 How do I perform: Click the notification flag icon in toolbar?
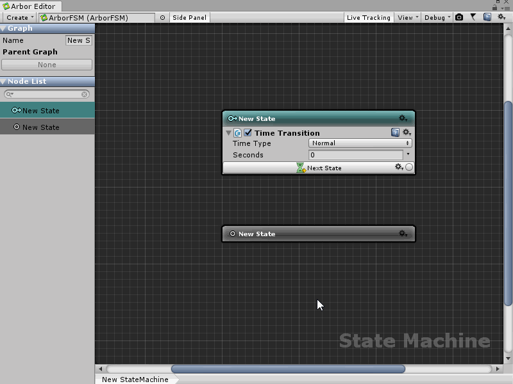pos(473,17)
